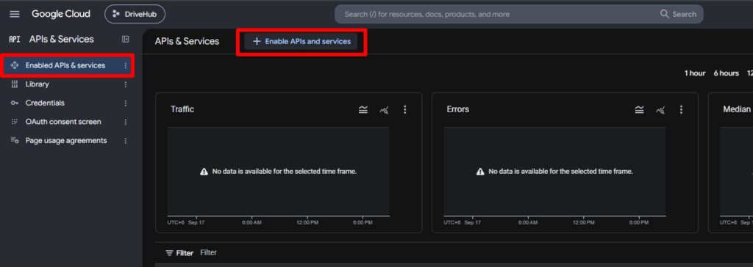Click the Enabled APIs & services diamond icon

pyautogui.click(x=15, y=65)
